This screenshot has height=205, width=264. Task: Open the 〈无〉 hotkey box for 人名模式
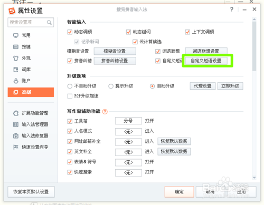click(128, 132)
